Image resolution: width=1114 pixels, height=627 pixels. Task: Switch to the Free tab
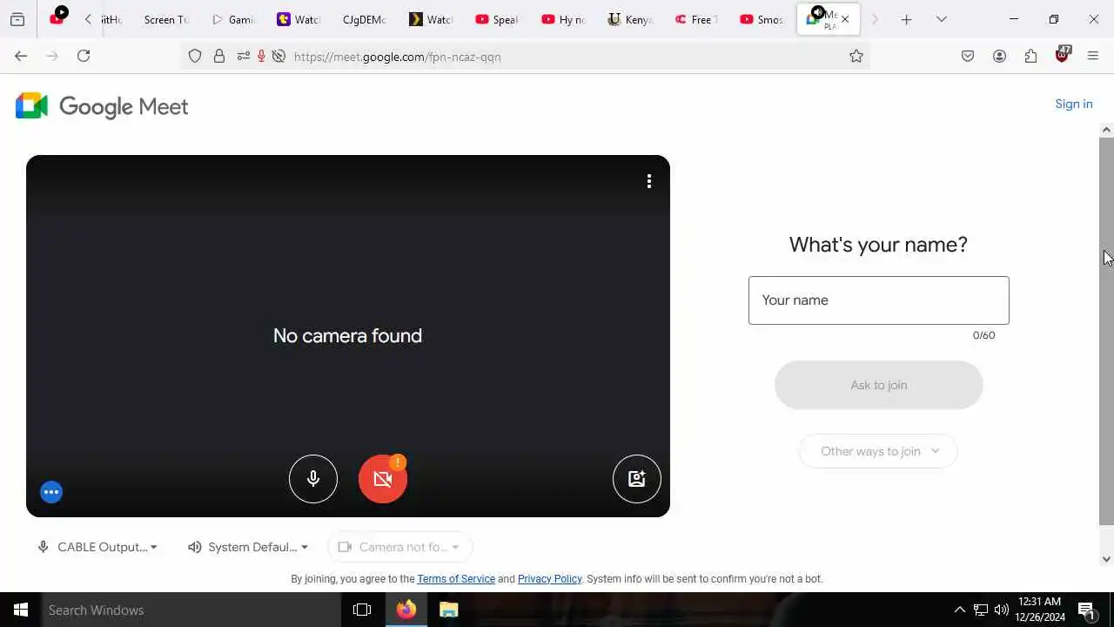695,19
